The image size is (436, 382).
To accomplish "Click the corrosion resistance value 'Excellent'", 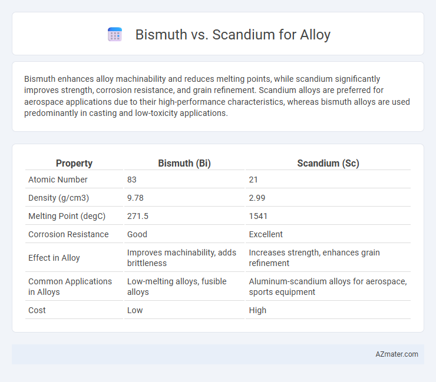I will click(266, 234).
